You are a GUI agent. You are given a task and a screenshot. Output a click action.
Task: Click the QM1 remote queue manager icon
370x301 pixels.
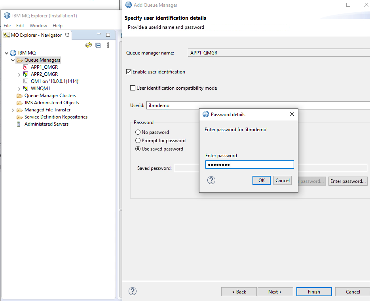pyautogui.click(x=26, y=81)
